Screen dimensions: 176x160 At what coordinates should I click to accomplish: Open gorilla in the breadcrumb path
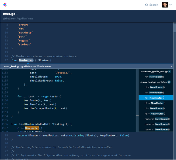point(22,18)
